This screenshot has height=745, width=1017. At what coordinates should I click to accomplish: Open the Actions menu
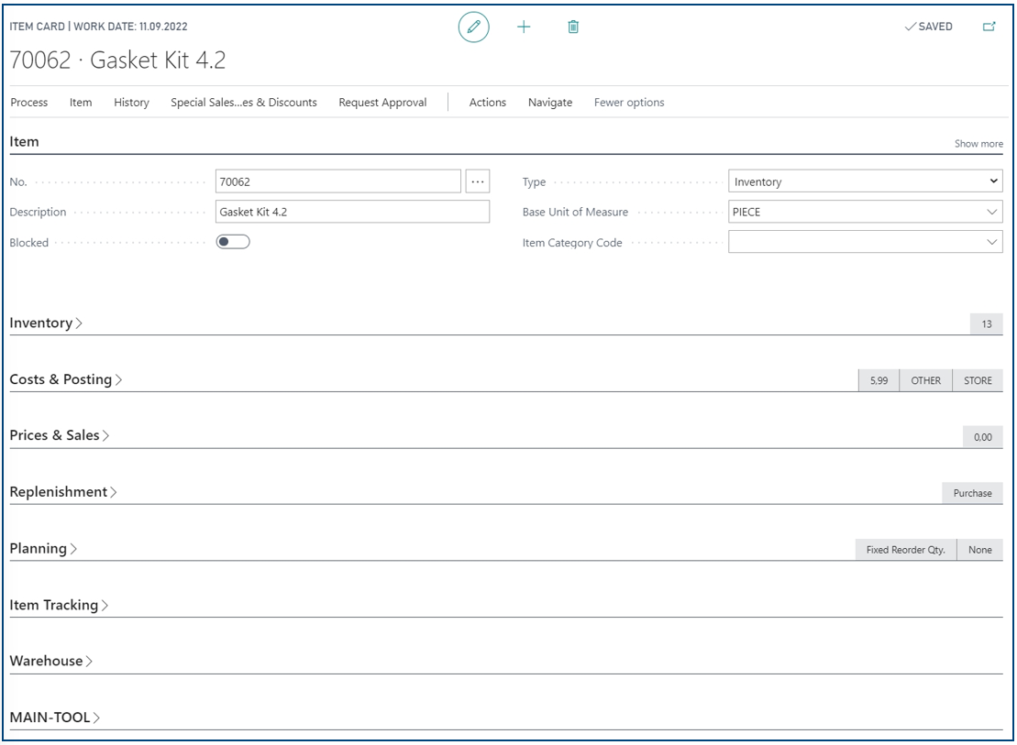click(488, 103)
